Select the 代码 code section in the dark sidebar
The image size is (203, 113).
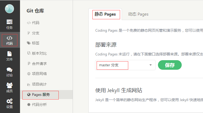[x=9, y=40]
